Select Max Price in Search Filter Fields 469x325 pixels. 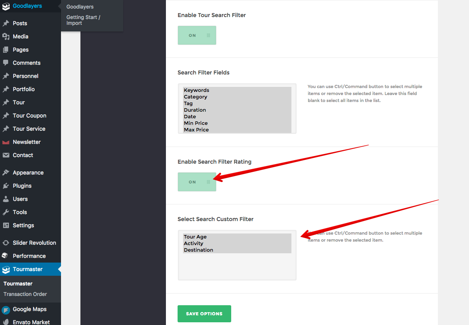(x=196, y=130)
